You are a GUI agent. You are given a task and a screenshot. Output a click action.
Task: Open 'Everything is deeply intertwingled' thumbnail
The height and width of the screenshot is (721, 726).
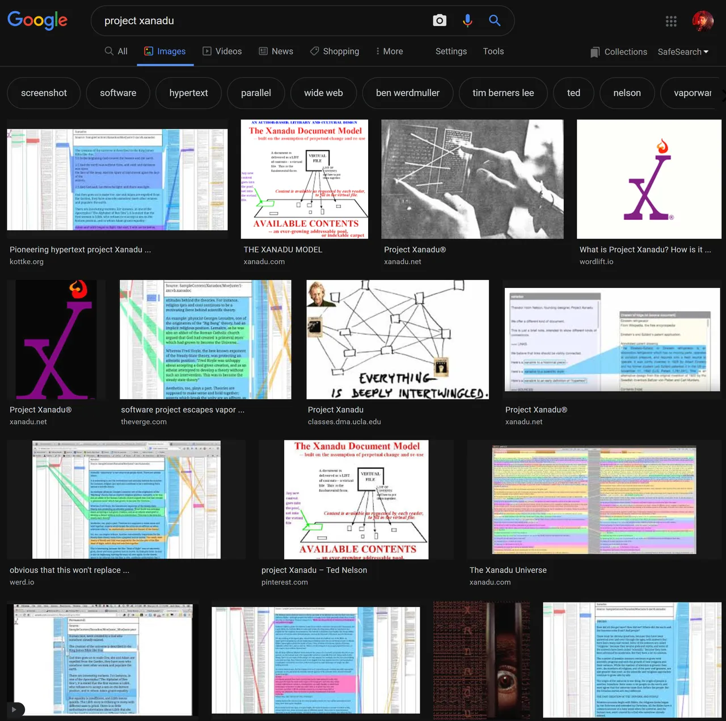(x=398, y=340)
